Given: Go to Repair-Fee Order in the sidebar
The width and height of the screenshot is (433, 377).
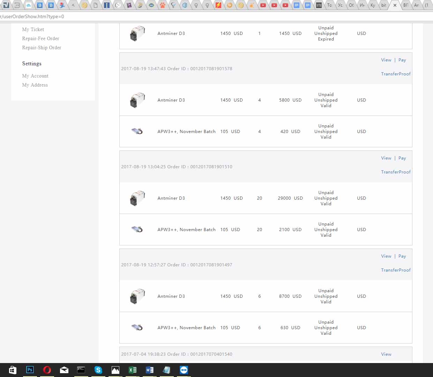Looking at the screenshot, I should [x=40, y=39].
